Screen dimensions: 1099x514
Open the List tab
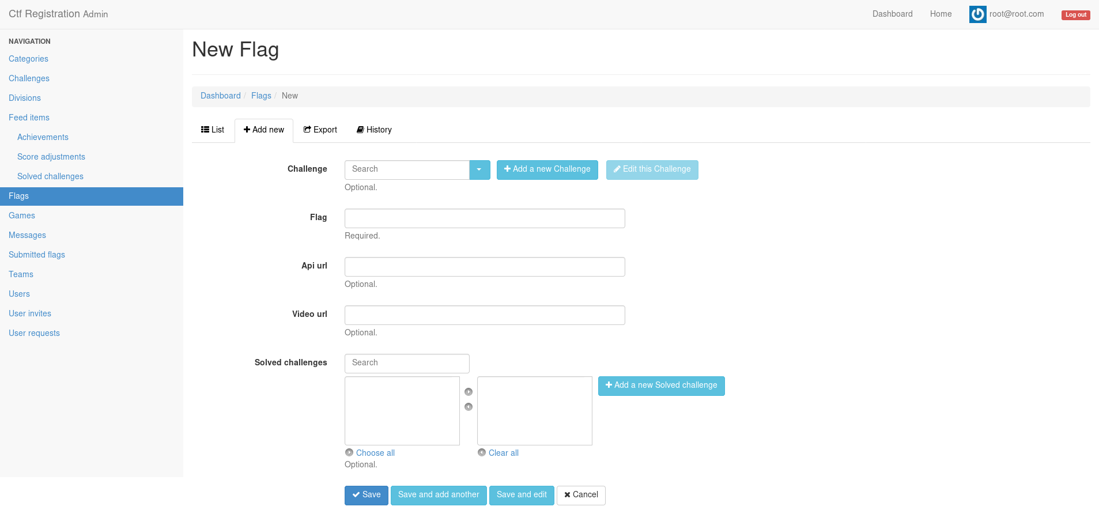213,130
